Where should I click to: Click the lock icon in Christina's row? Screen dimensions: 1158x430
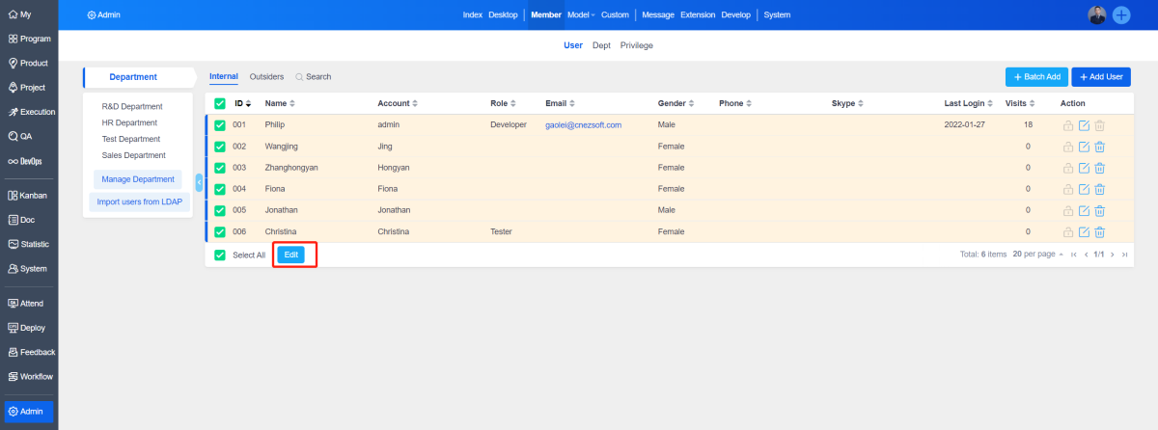pyautogui.click(x=1067, y=232)
